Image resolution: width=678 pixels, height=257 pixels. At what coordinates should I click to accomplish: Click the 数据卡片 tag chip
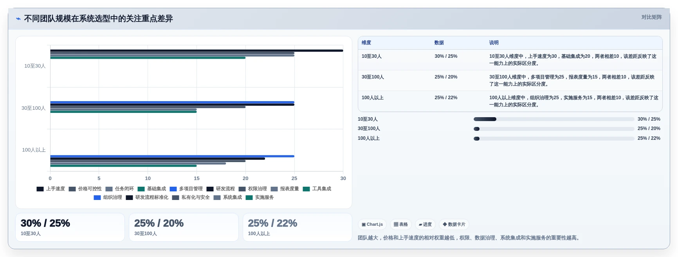pos(454,225)
